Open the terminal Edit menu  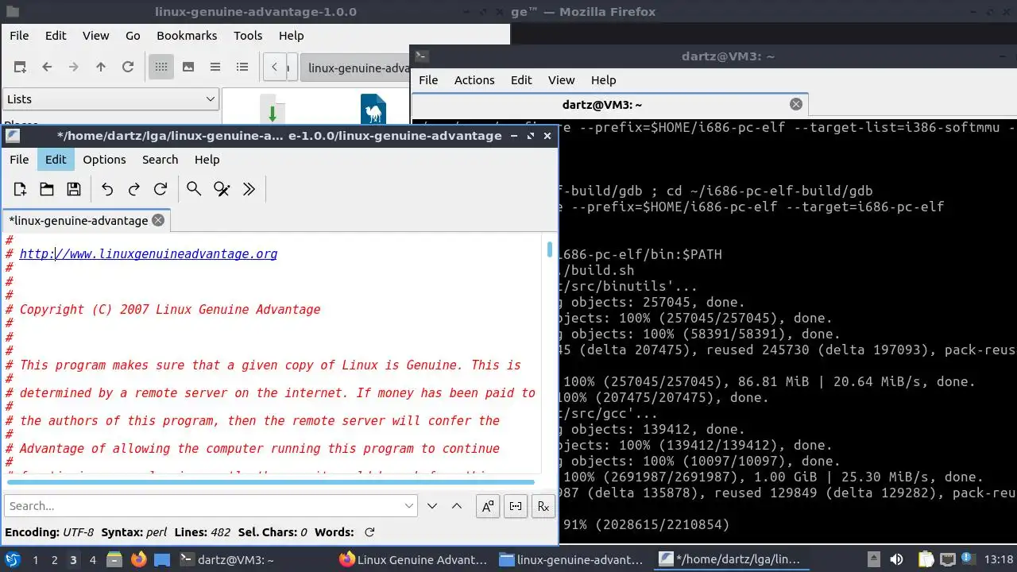[x=521, y=80]
